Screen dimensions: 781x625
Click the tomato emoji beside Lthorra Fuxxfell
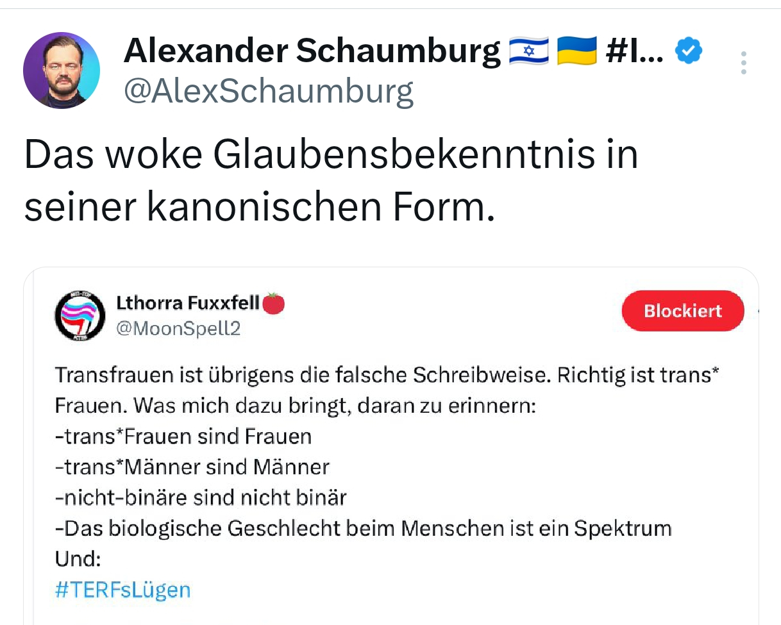pyautogui.click(x=274, y=303)
